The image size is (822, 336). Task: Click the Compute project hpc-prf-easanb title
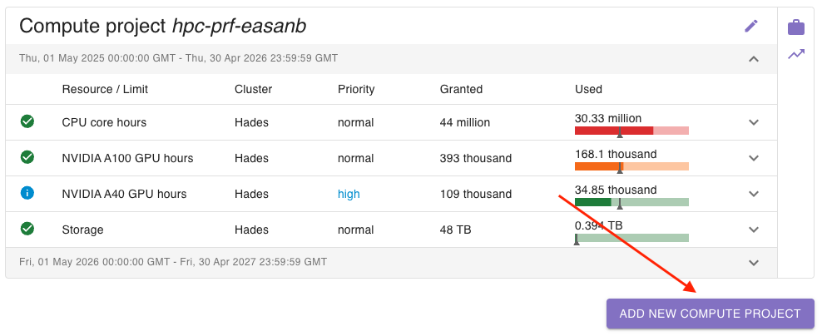(x=163, y=26)
